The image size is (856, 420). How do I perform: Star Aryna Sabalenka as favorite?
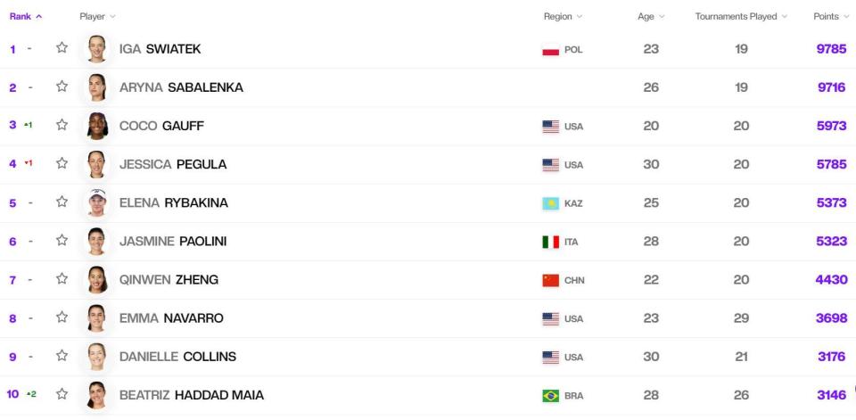point(62,86)
